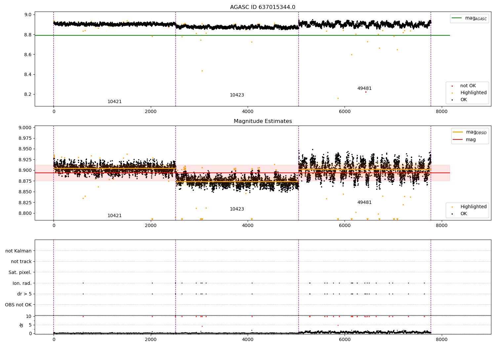Click obsid label 10423 in Magnitude Estimates plot
Screen dimensions: 496x347
tap(237, 209)
